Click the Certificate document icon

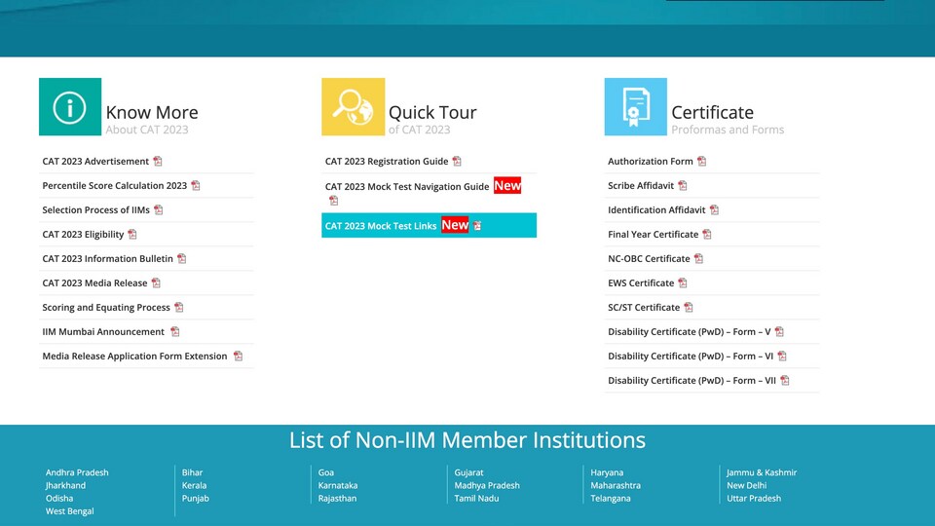coord(636,107)
